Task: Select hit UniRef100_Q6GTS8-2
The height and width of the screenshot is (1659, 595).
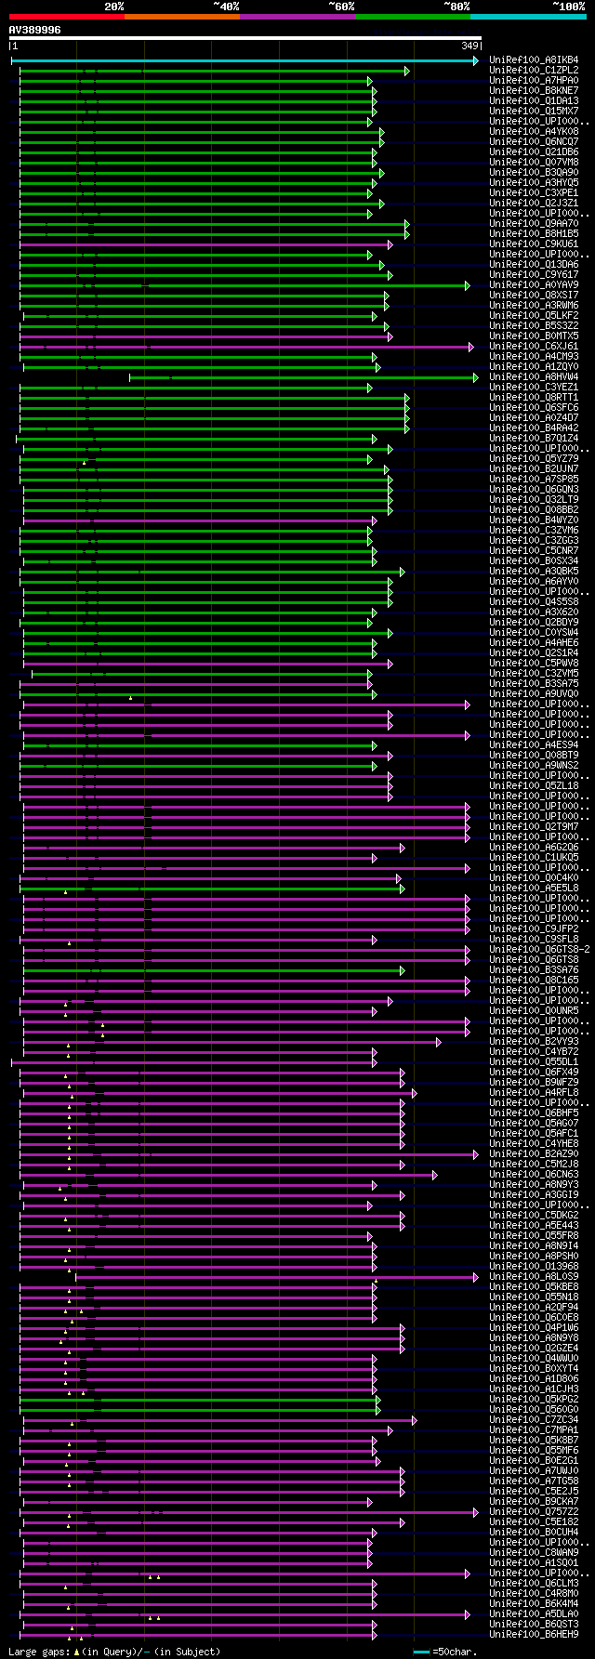Action: click(x=540, y=950)
